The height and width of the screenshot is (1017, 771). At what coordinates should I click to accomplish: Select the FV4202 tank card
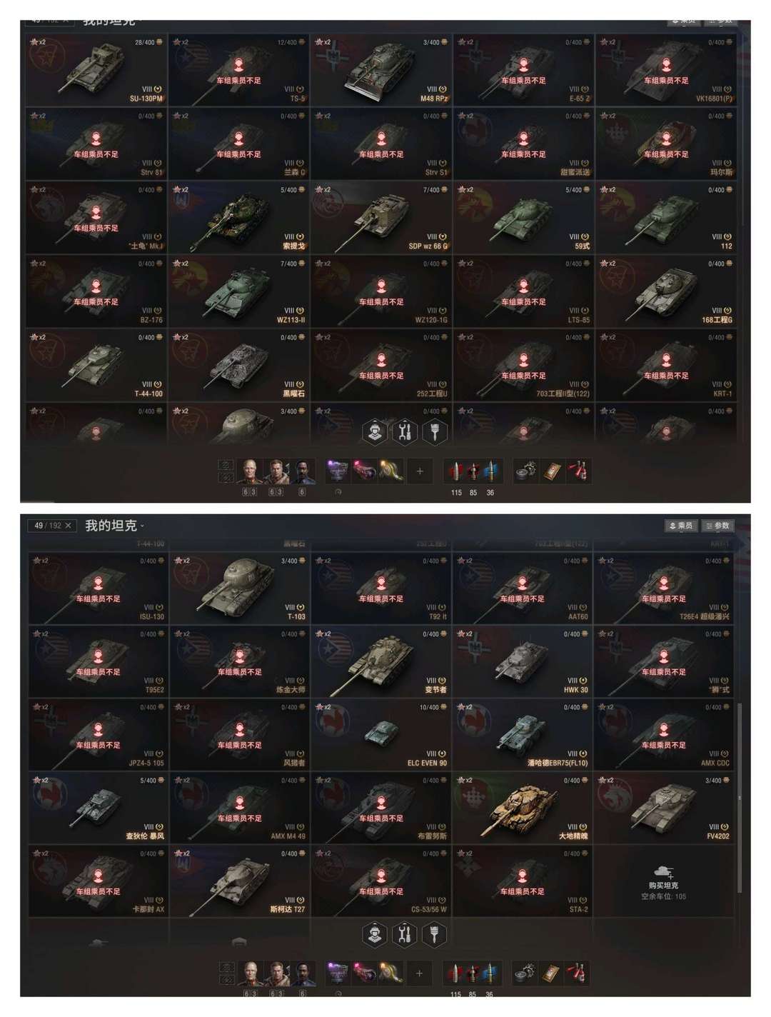(x=664, y=808)
